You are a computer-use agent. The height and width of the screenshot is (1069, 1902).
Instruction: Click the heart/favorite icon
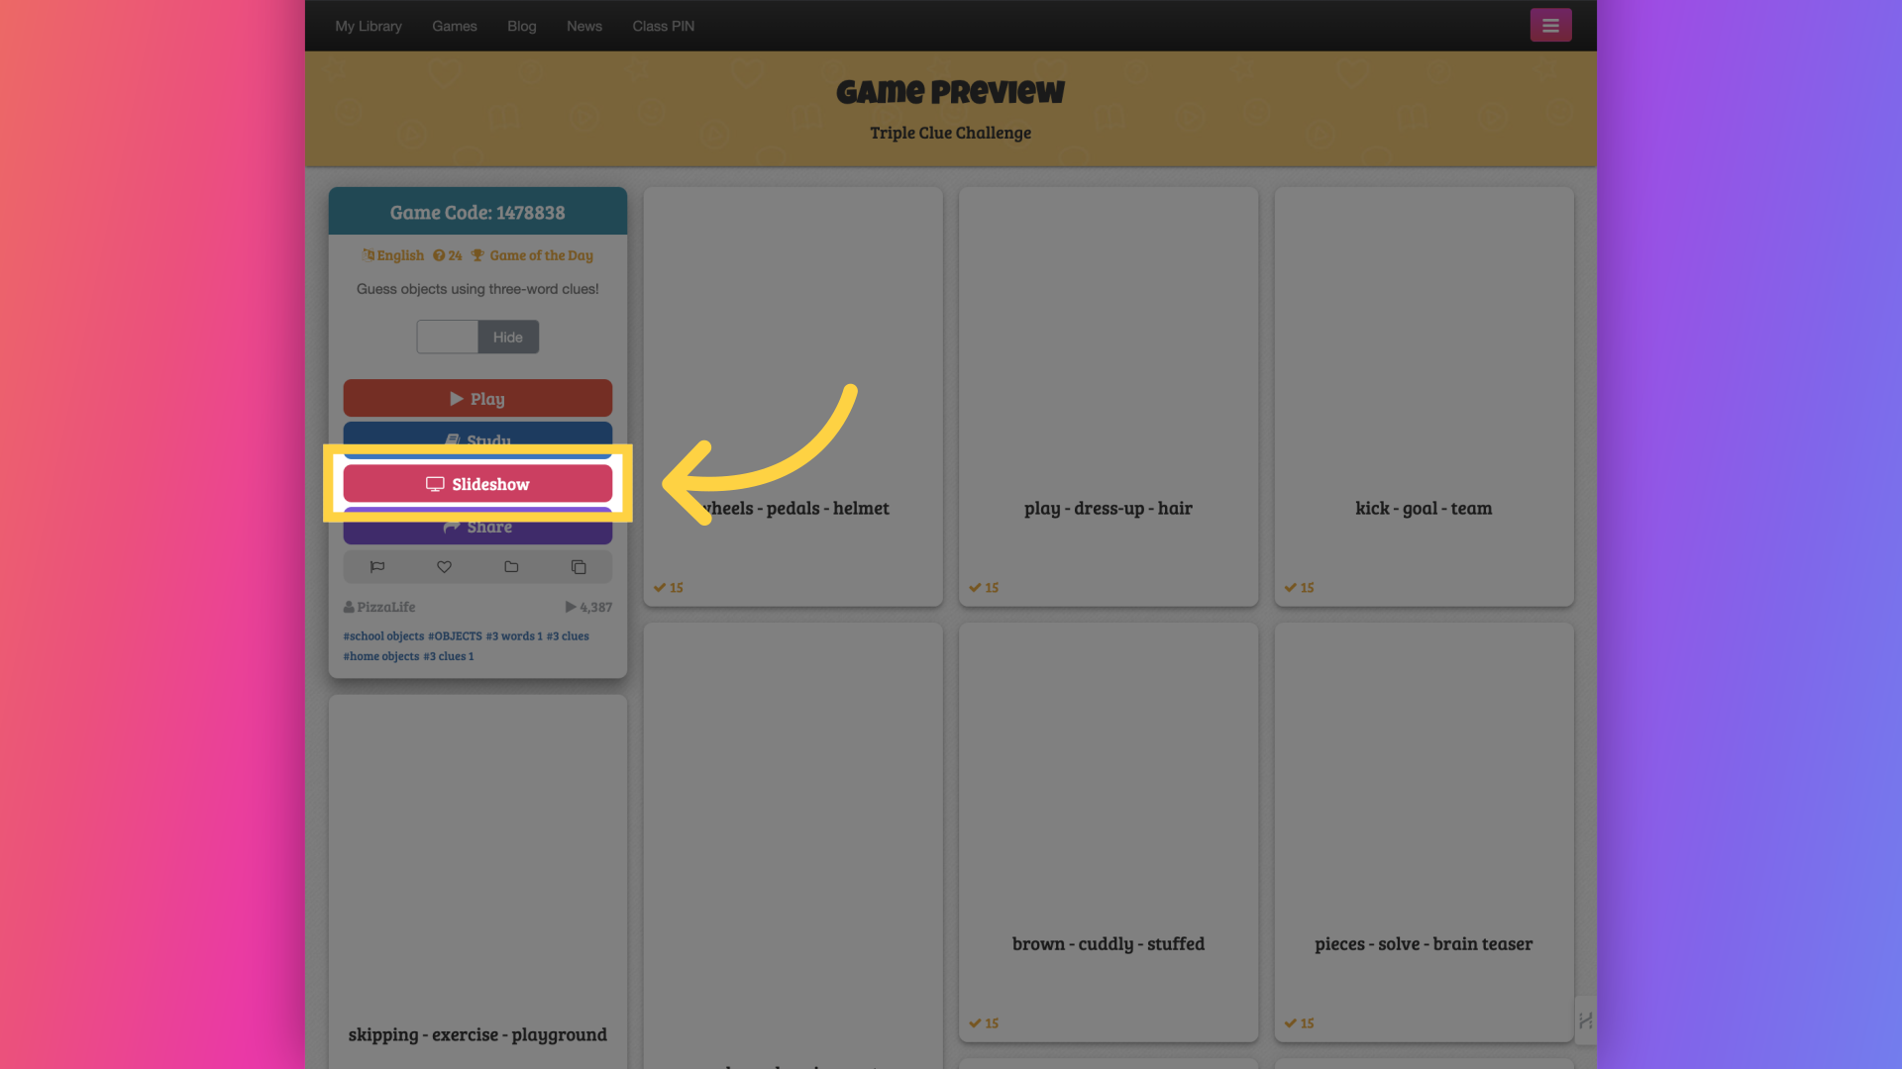(x=443, y=566)
